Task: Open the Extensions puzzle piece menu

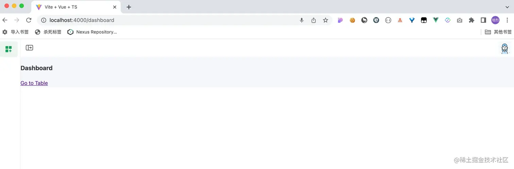Action: pyautogui.click(x=472, y=20)
